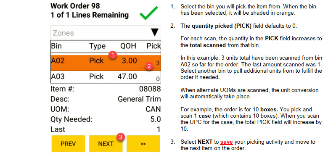Click the red callout badge 3
Image resolution: width=328 pixels, height=158 pixels.
(121, 137)
